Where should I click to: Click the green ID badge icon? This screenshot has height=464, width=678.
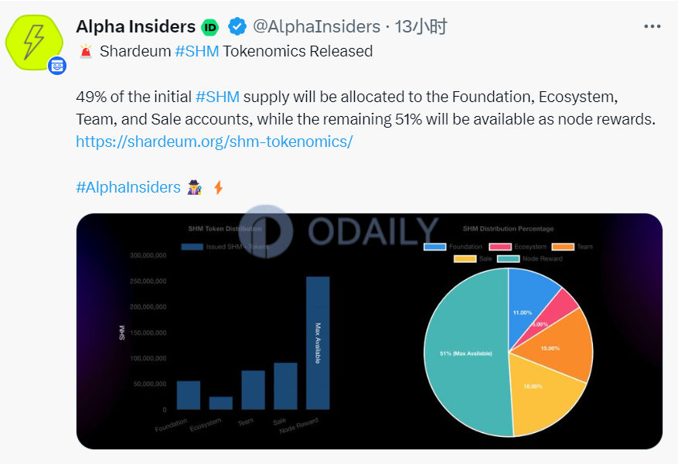(x=210, y=28)
